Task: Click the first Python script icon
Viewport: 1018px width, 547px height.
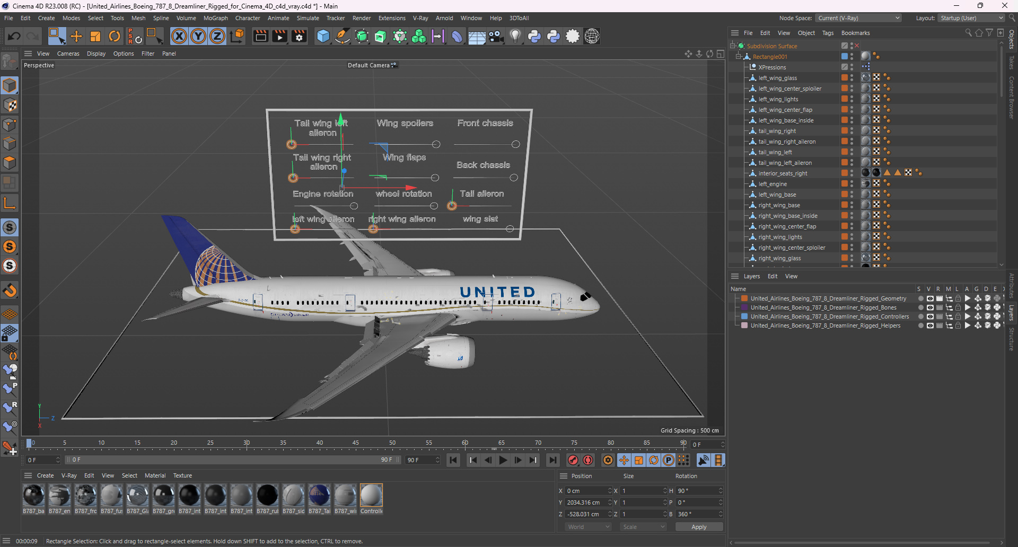Action: pyautogui.click(x=534, y=36)
